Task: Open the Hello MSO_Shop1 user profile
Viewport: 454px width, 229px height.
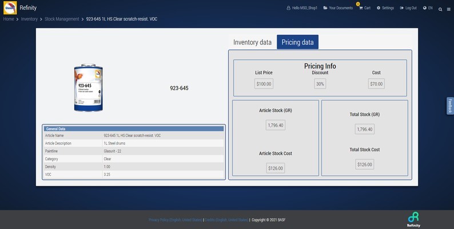Action: 302,8
